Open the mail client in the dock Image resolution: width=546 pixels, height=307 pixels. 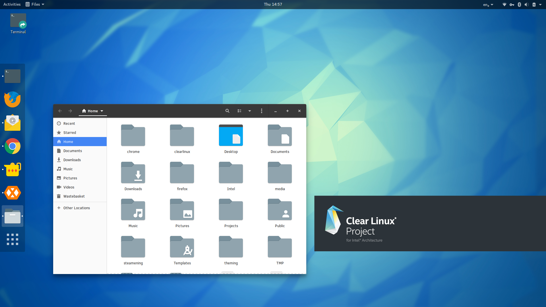tap(13, 123)
